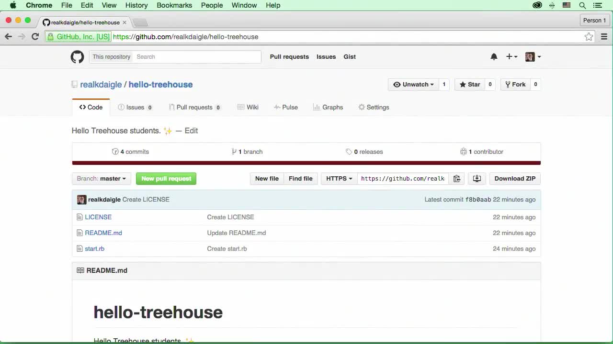Open the README.md file

pos(103,233)
